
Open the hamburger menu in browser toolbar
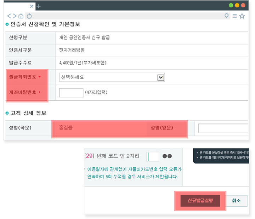[234, 16]
